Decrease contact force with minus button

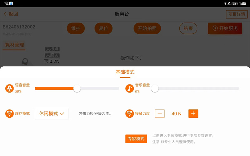pyautogui.click(x=159, y=114)
